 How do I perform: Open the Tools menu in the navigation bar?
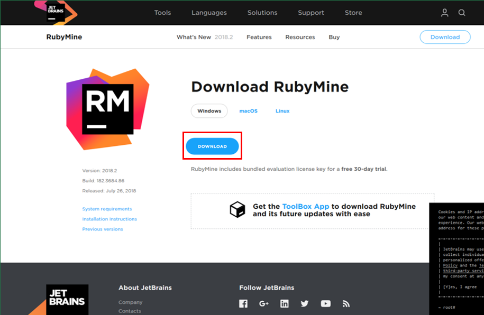(x=162, y=13)
